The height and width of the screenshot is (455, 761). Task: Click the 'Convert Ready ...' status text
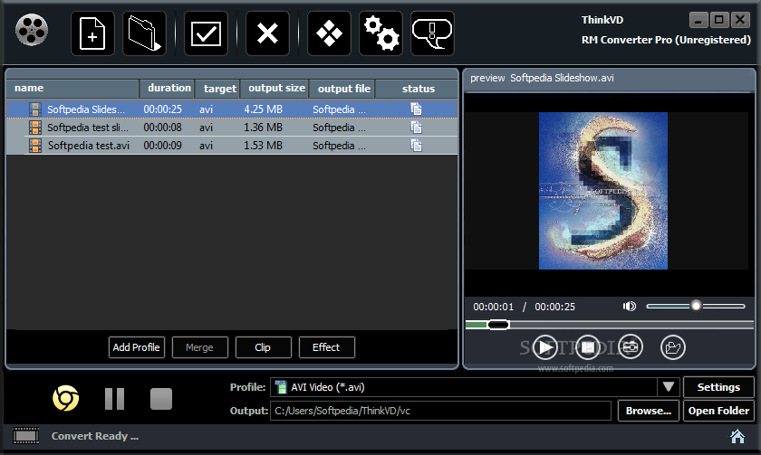click(95, 436)
